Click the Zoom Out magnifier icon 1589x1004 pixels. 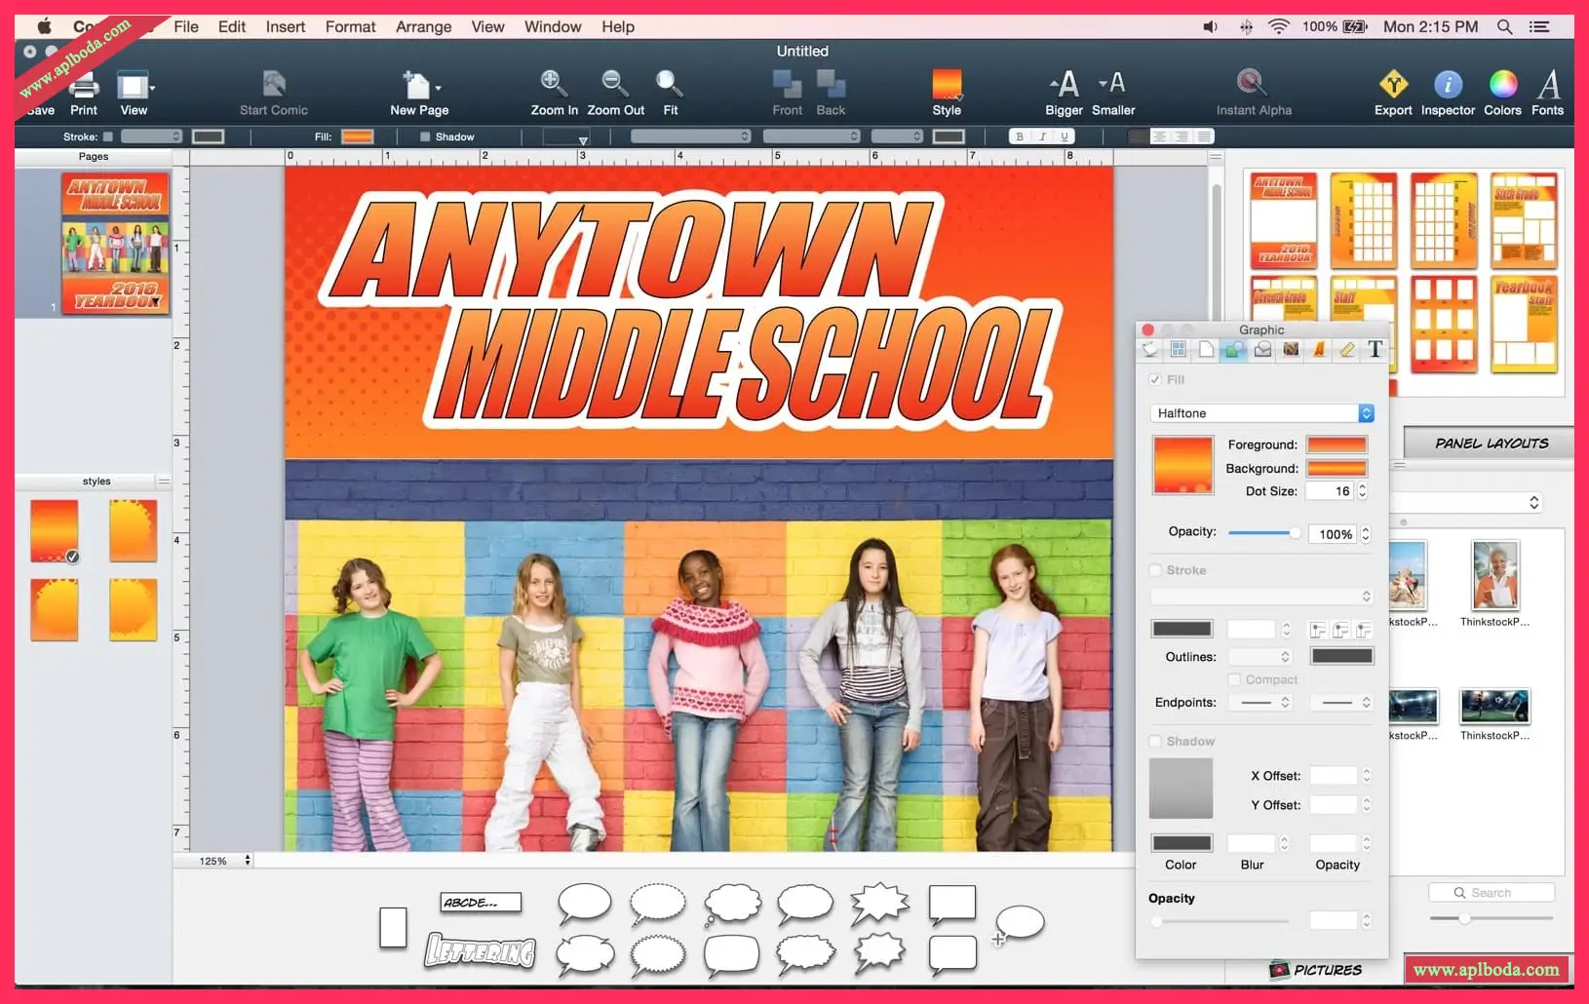[614, 84]
